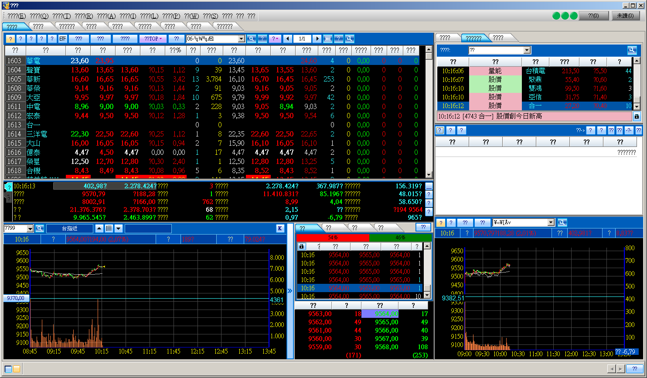Click the magnifier search icon beside 7799 field
Viewport: 647px width, 378px height.
(40, 228)
